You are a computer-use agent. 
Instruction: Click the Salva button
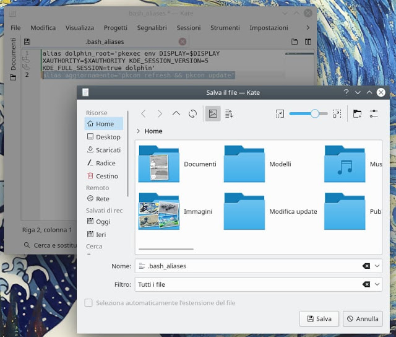click(319, 318)
